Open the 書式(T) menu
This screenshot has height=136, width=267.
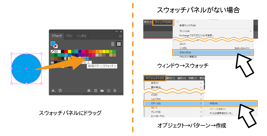coord(171,78)
